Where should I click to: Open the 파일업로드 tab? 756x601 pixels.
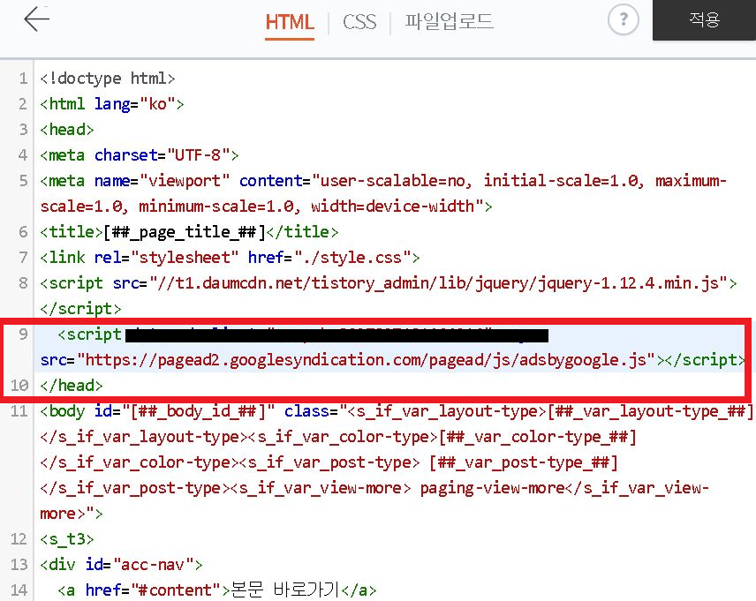click(449, 22)
